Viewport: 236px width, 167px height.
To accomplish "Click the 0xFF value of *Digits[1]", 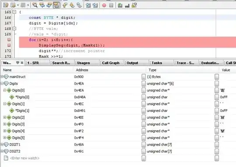I will (x=224, y=110).
